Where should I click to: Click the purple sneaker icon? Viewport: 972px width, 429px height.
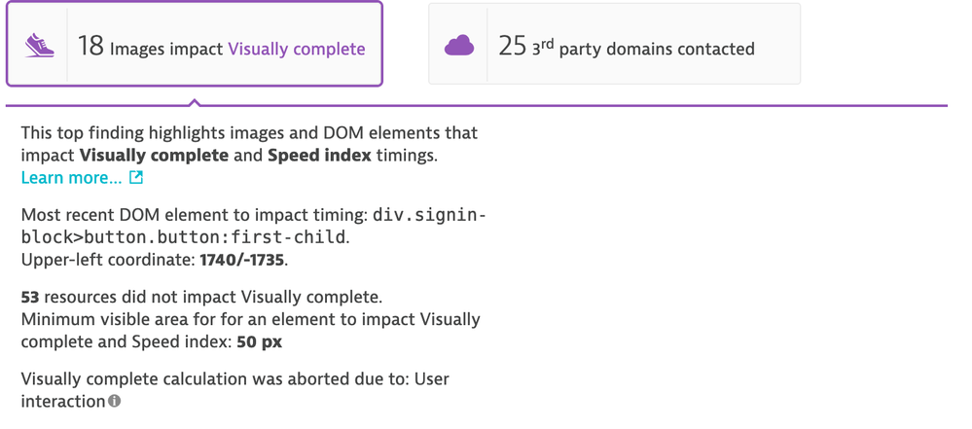click(x=39, y=45)
